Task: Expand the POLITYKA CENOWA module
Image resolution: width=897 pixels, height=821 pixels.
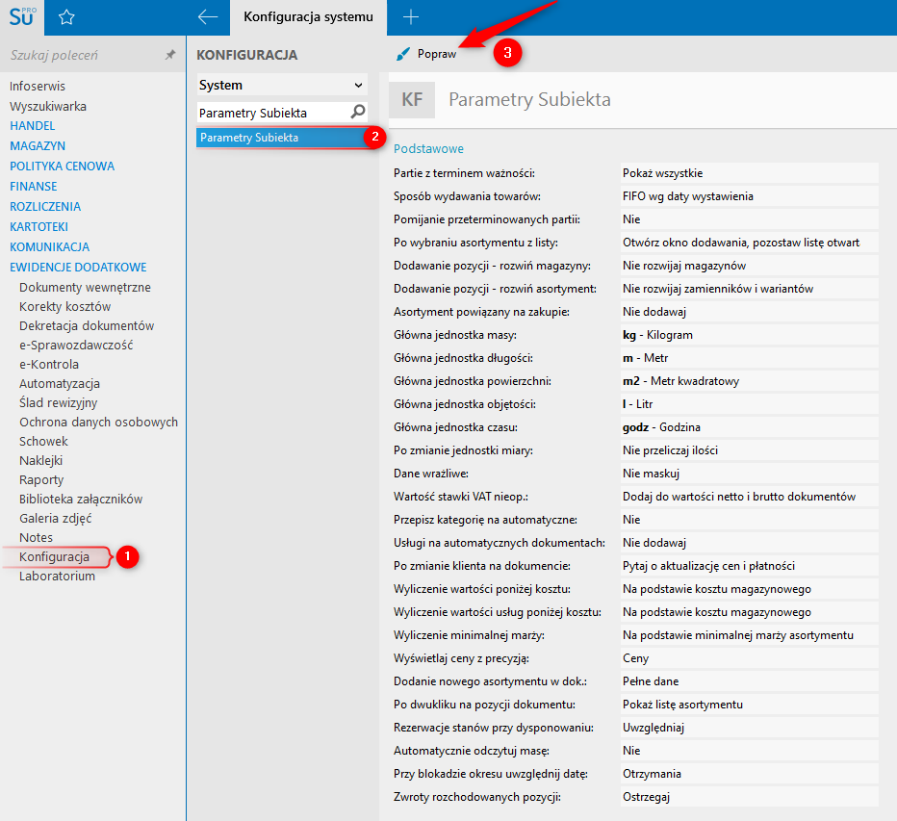Action: [62, 166]
